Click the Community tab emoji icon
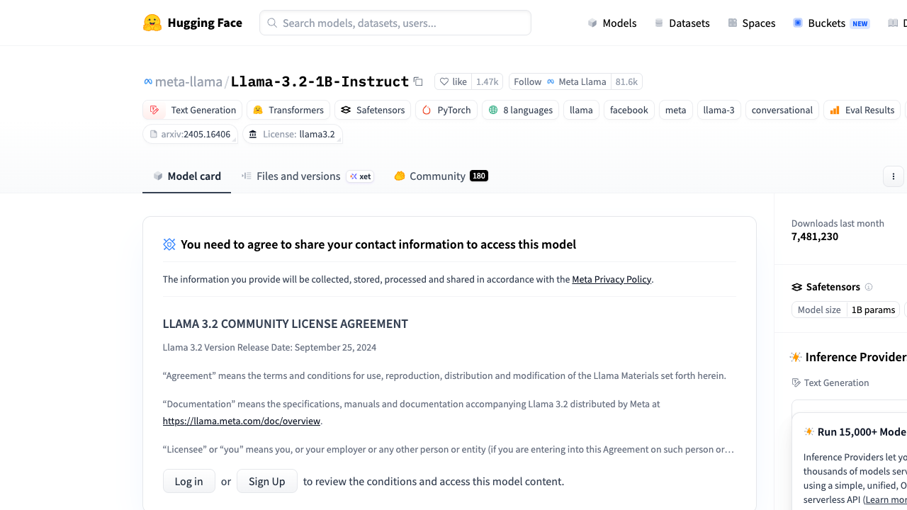Viewport: 907px width, 510px height. tap(400, 176)
